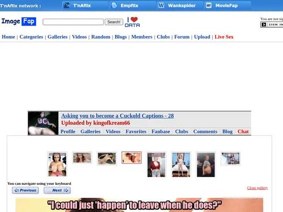Click the MovieFap text link in network bar
The image size is (283, 212).
226,6
